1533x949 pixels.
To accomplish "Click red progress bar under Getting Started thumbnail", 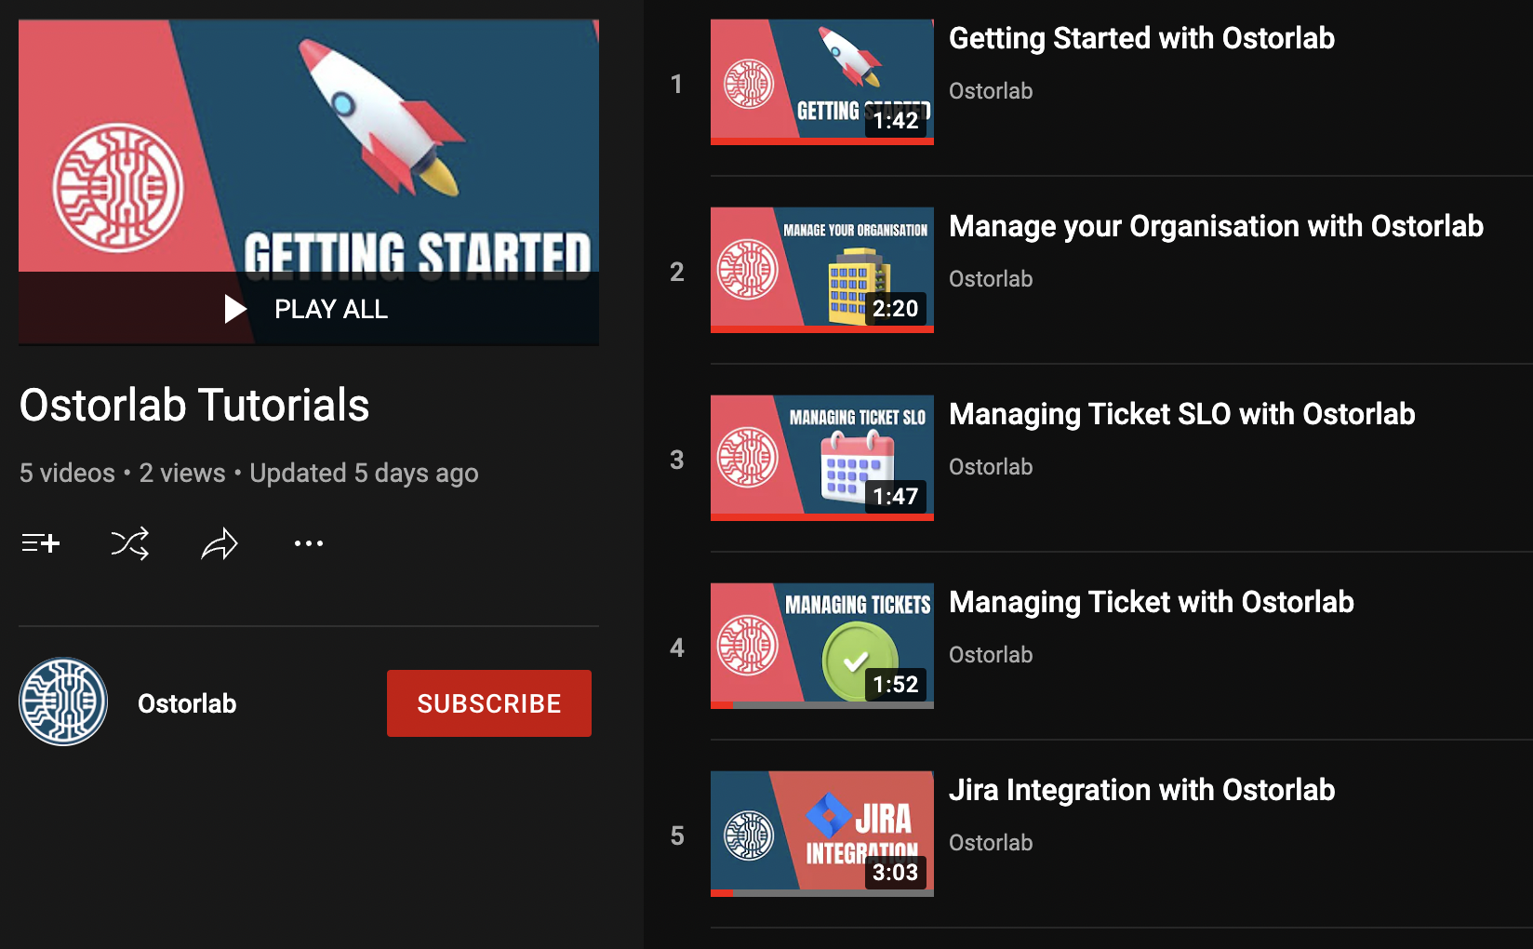I will [x=822, y=141].
